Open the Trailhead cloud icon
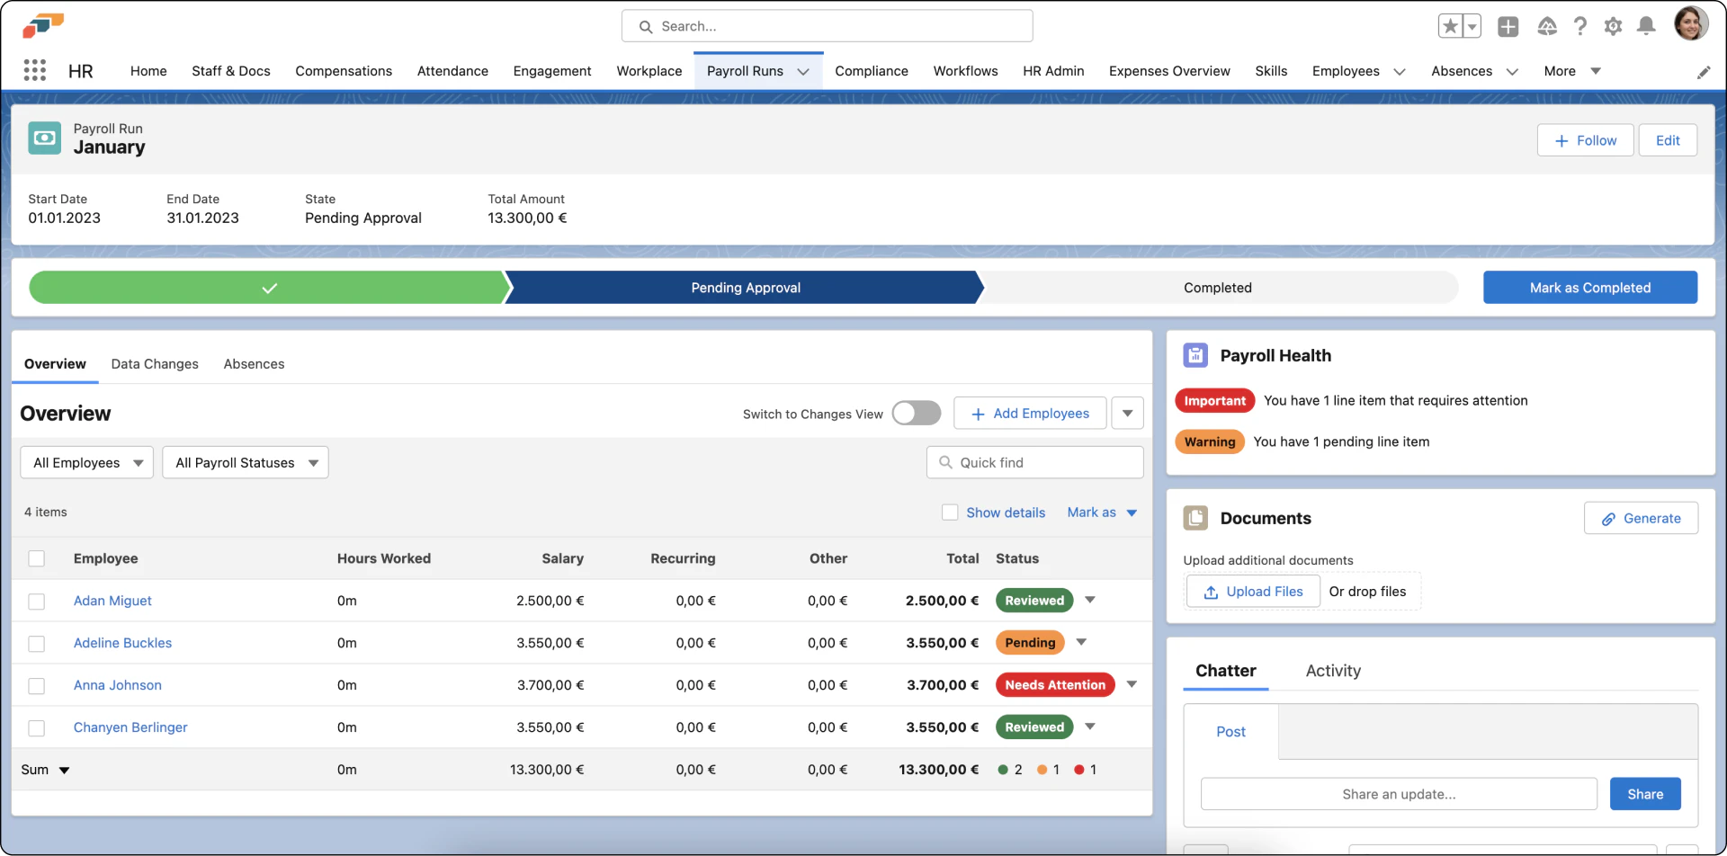Viewport: 1727px width, 856px height. click(x=1548, y=27)
